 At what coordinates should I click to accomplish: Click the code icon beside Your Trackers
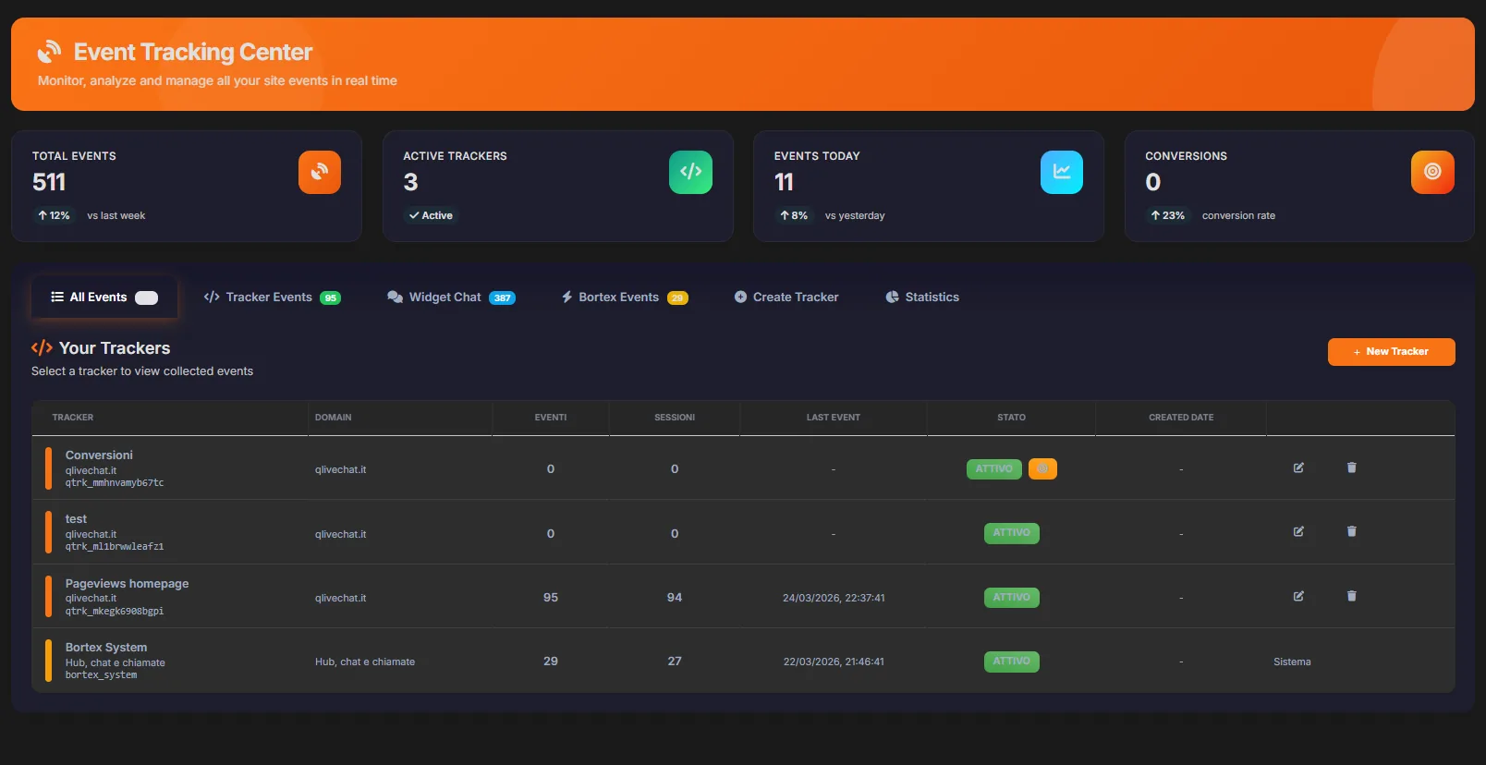click(x=42, y=348)
